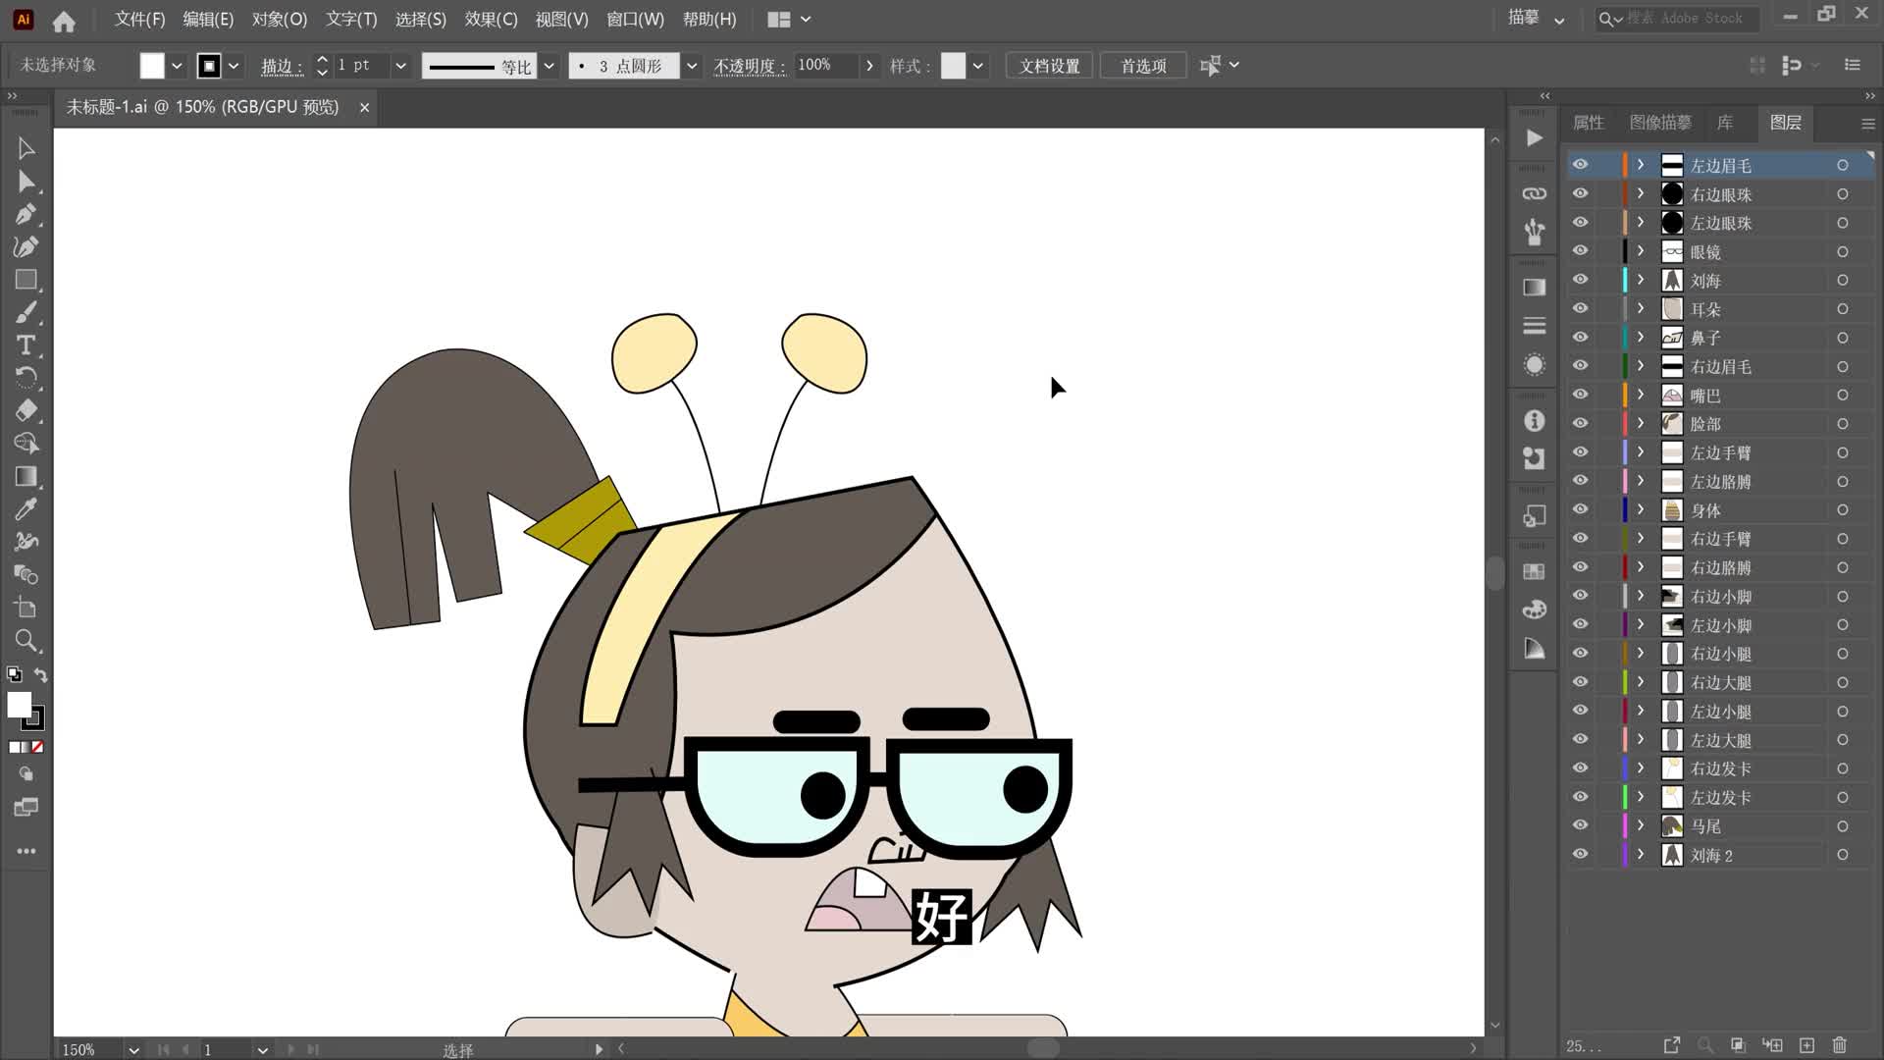Select the Pen tool
The image size is (1884, 1060).
click(26, 214)
